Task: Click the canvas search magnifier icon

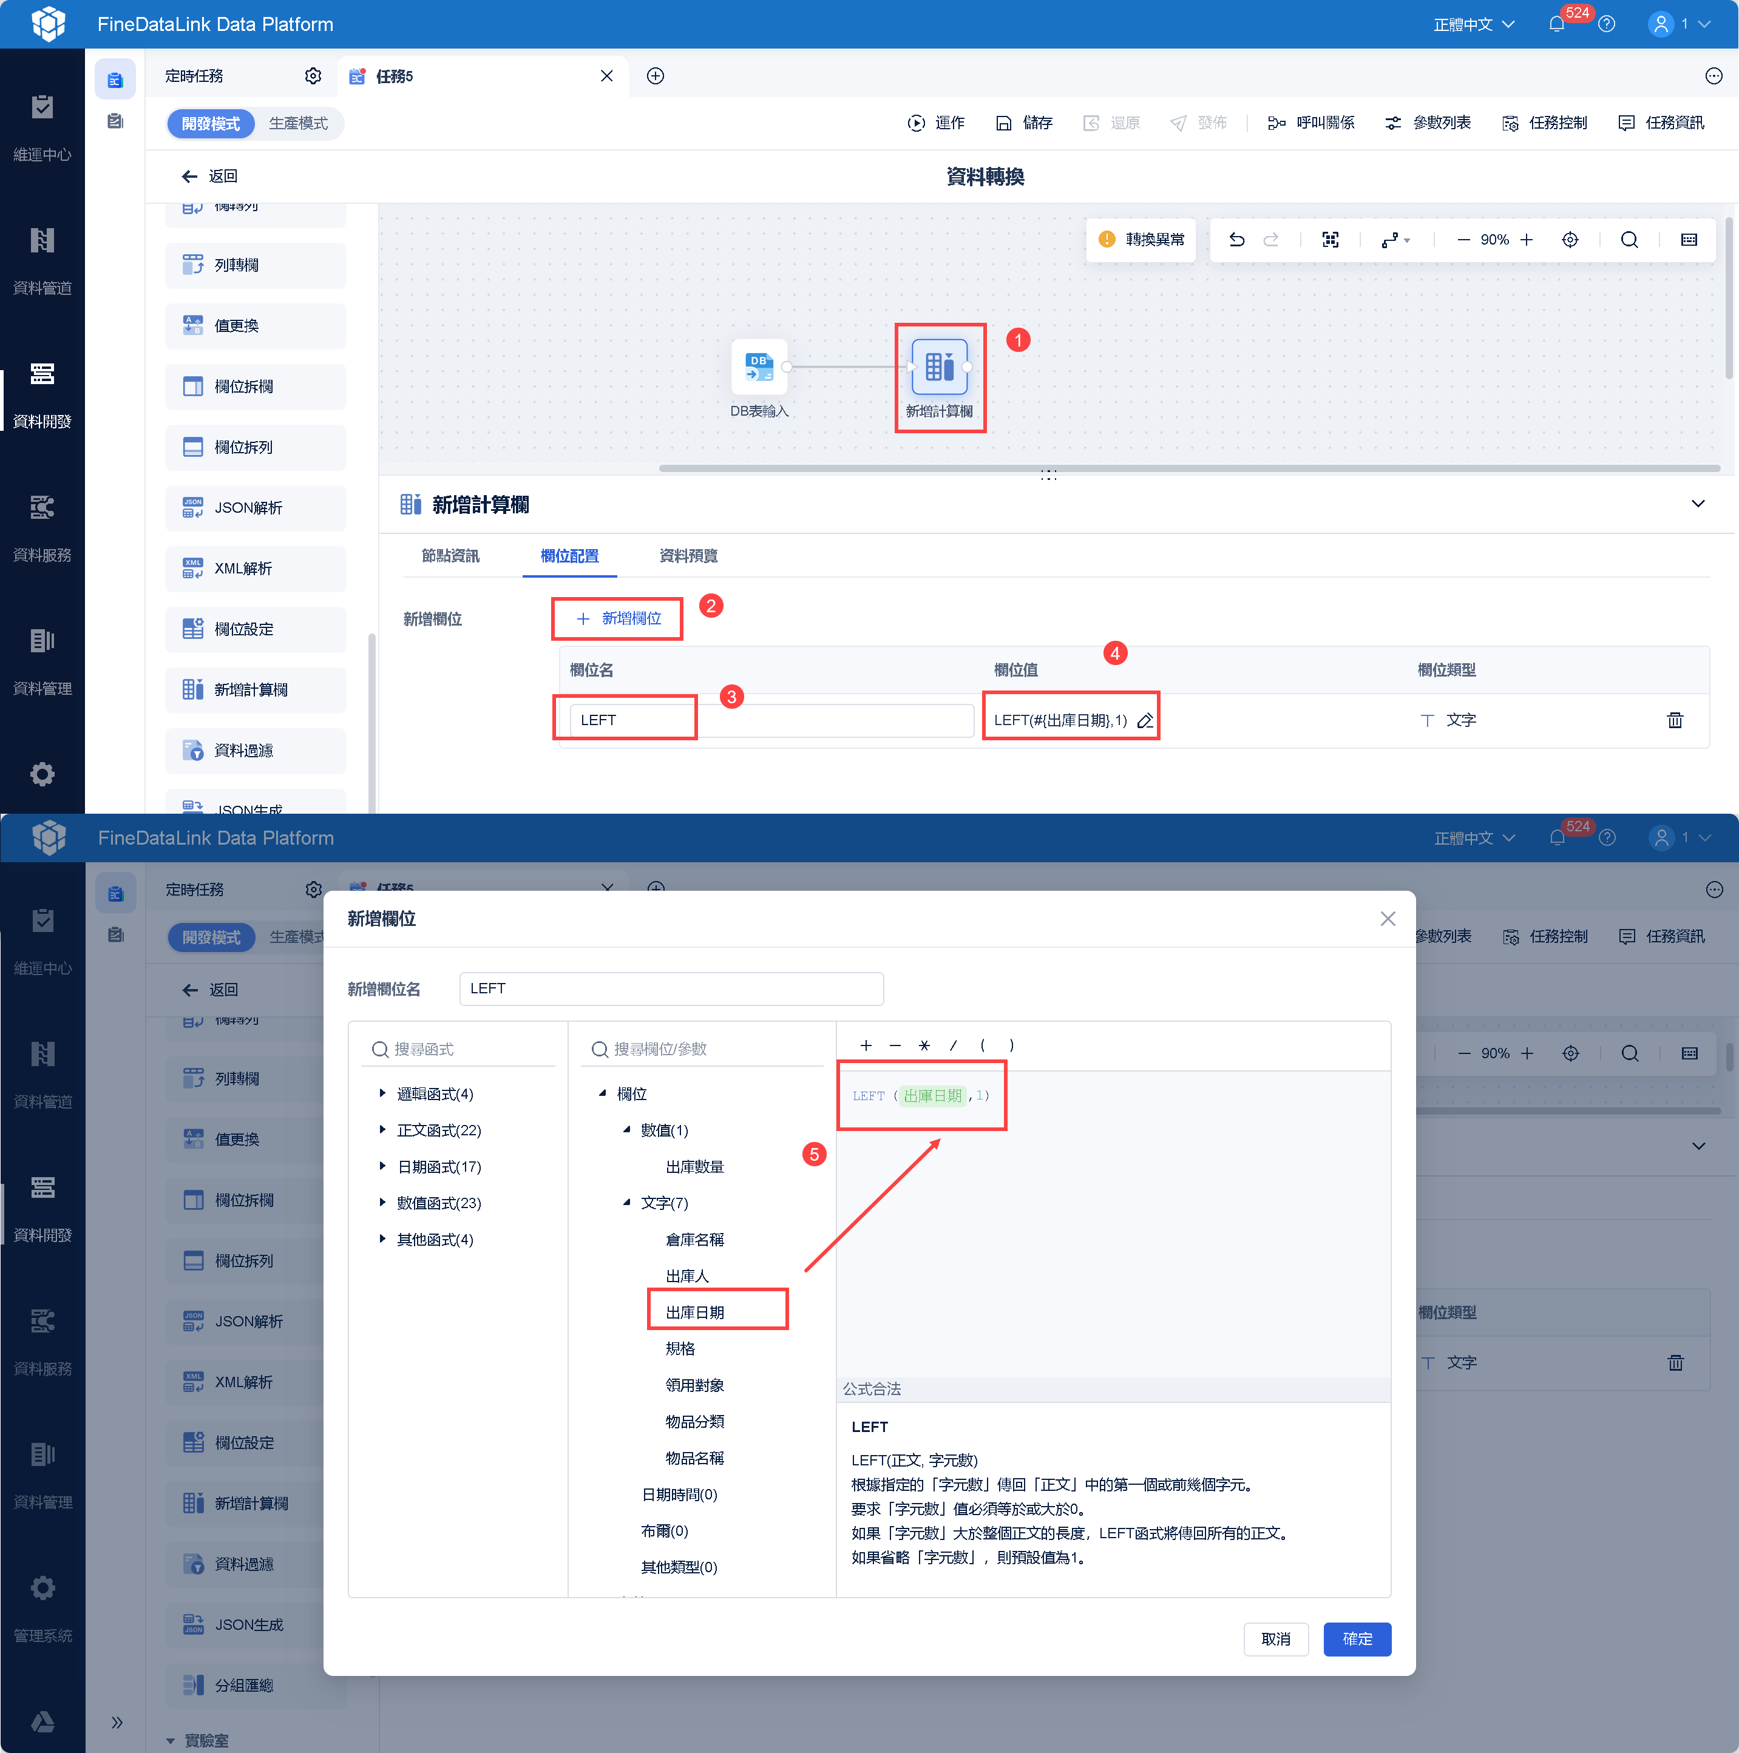Action: click(1629, 240)
